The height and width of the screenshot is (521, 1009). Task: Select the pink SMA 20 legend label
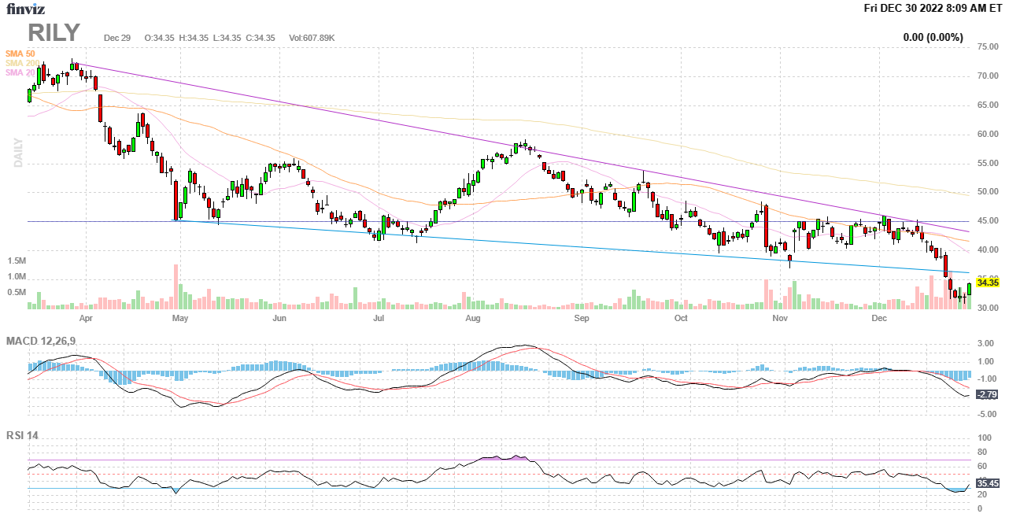[19, 72]
